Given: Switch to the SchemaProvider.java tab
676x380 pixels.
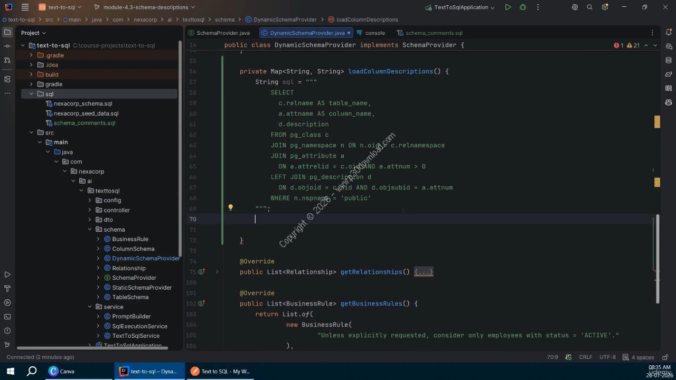Looking at the screenshot, I should tap(223, 33).
